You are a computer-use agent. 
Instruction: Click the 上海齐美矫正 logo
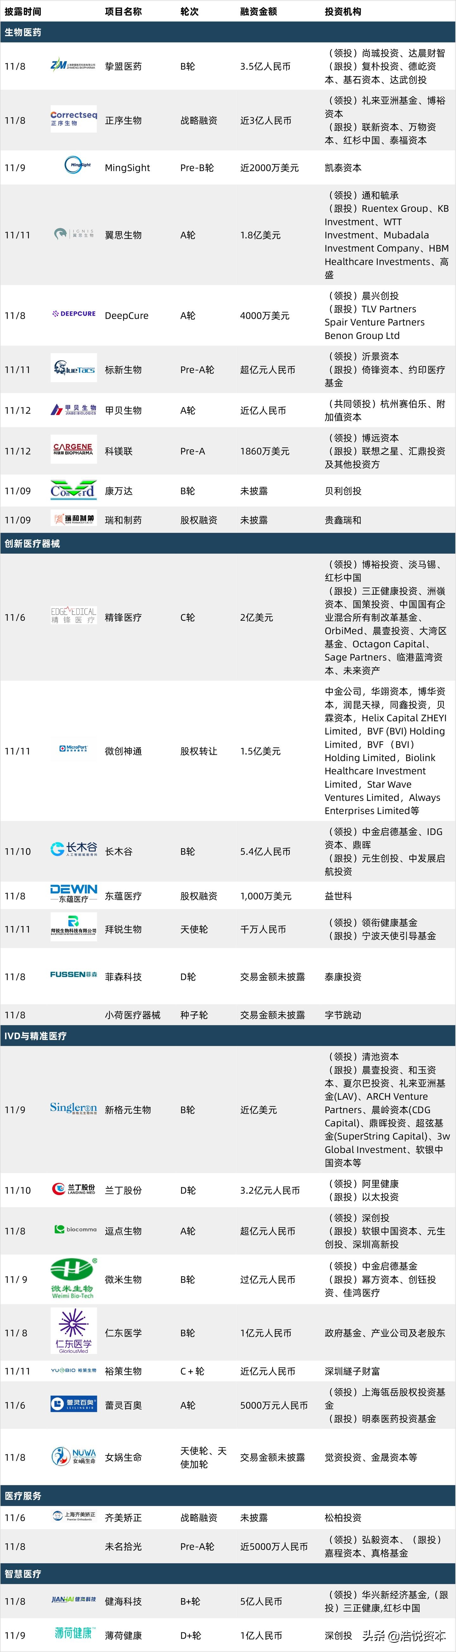pos(74,1516)
